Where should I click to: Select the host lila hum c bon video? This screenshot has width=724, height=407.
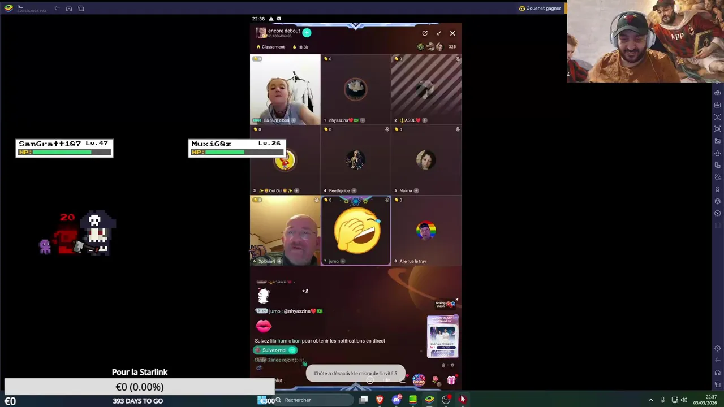pos(285,89)
